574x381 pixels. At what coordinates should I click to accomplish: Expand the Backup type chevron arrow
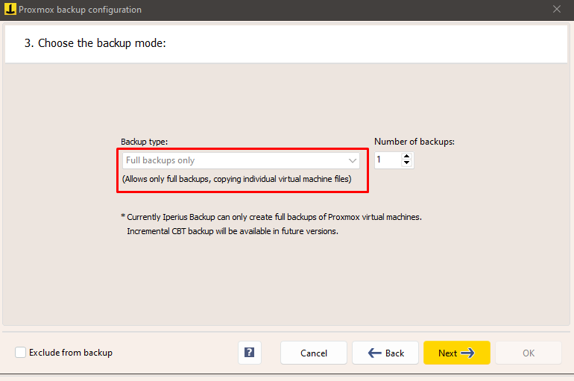353,160
